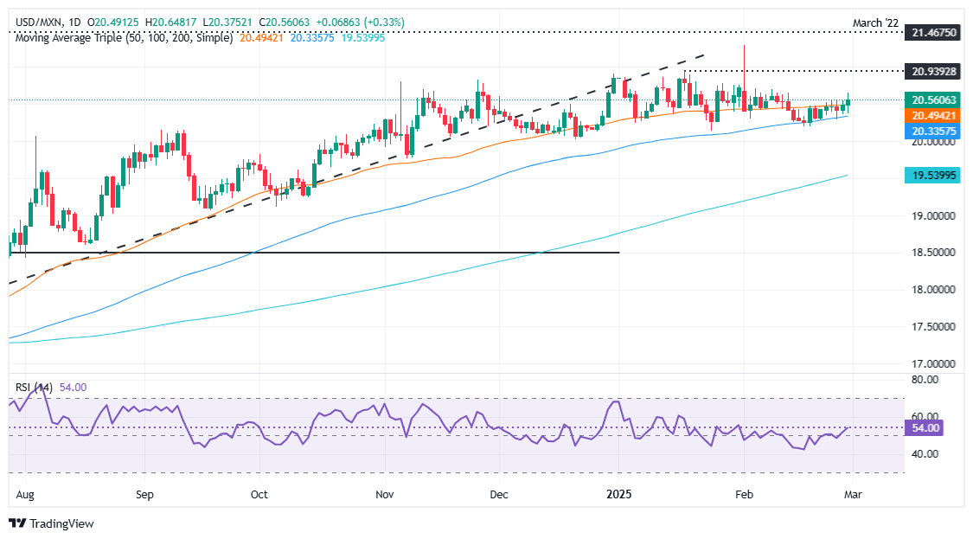Image resolution: width=973 pixels, height=539 pixels.
Task: Click the 2025 marker on time axis
Action: coord(618,495)
